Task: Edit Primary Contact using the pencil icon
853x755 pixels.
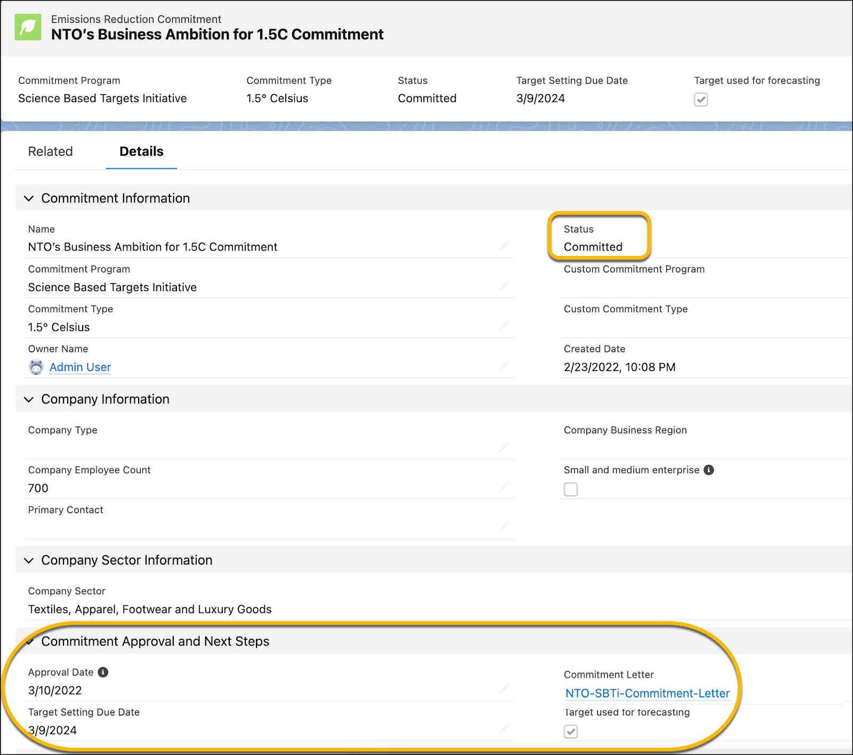Action: click(504, 527)
